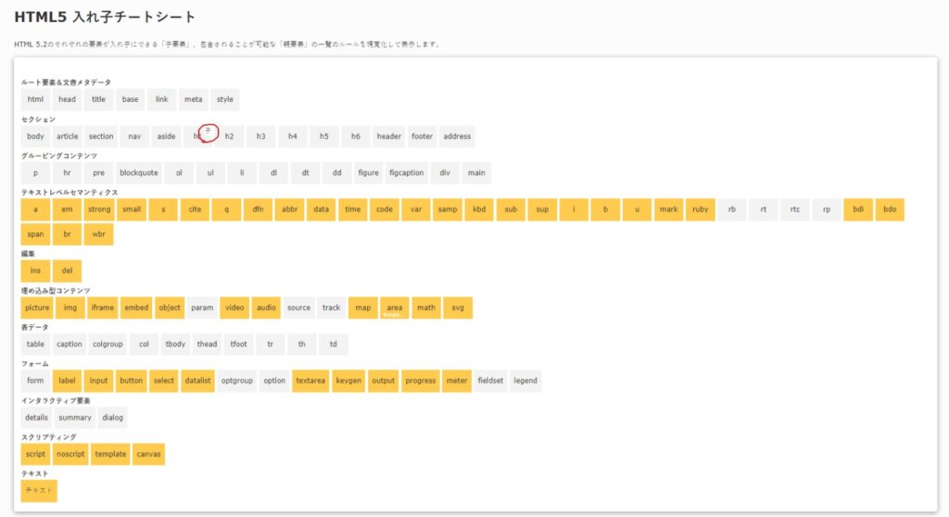Select the colgroup table element
The image size is (949, 517).
coord(108,344)
